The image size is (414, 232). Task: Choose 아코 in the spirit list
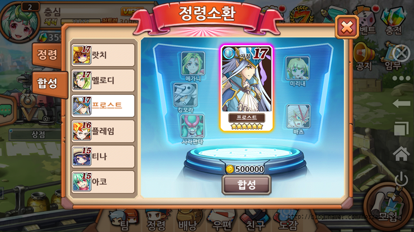tap(103, 182)
